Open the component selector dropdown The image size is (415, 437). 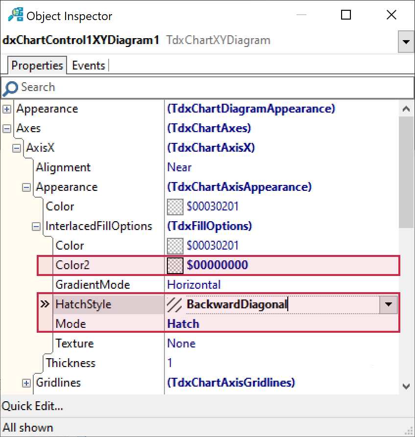click(406, 42)
